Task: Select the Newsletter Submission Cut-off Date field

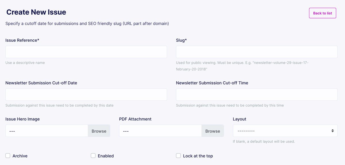Action: [x=86, y=95]
